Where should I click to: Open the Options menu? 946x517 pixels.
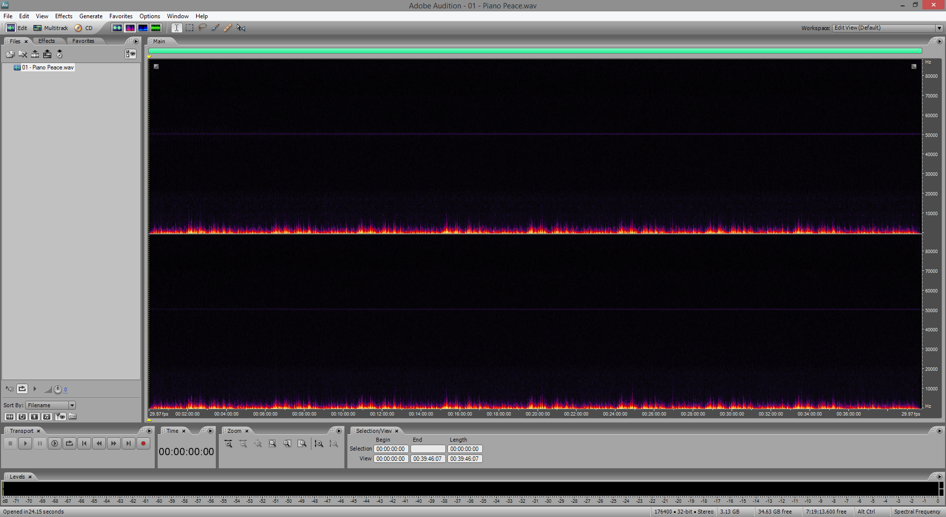point(150,16)
